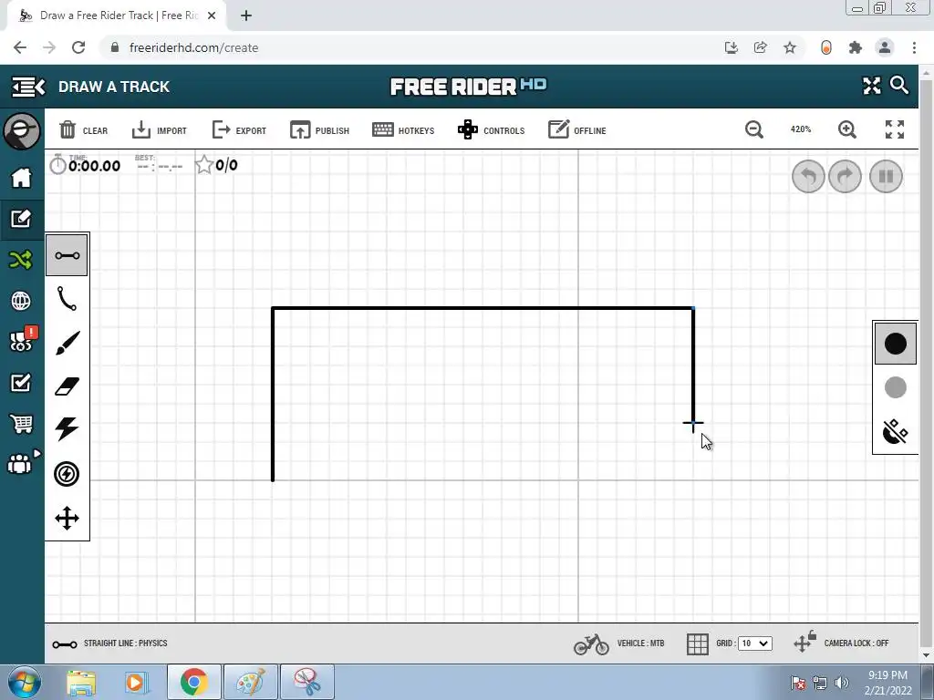This screenshot has height=700, width=934.
Task: Click the share page icon in address bar
Action: tap(761, 47)
